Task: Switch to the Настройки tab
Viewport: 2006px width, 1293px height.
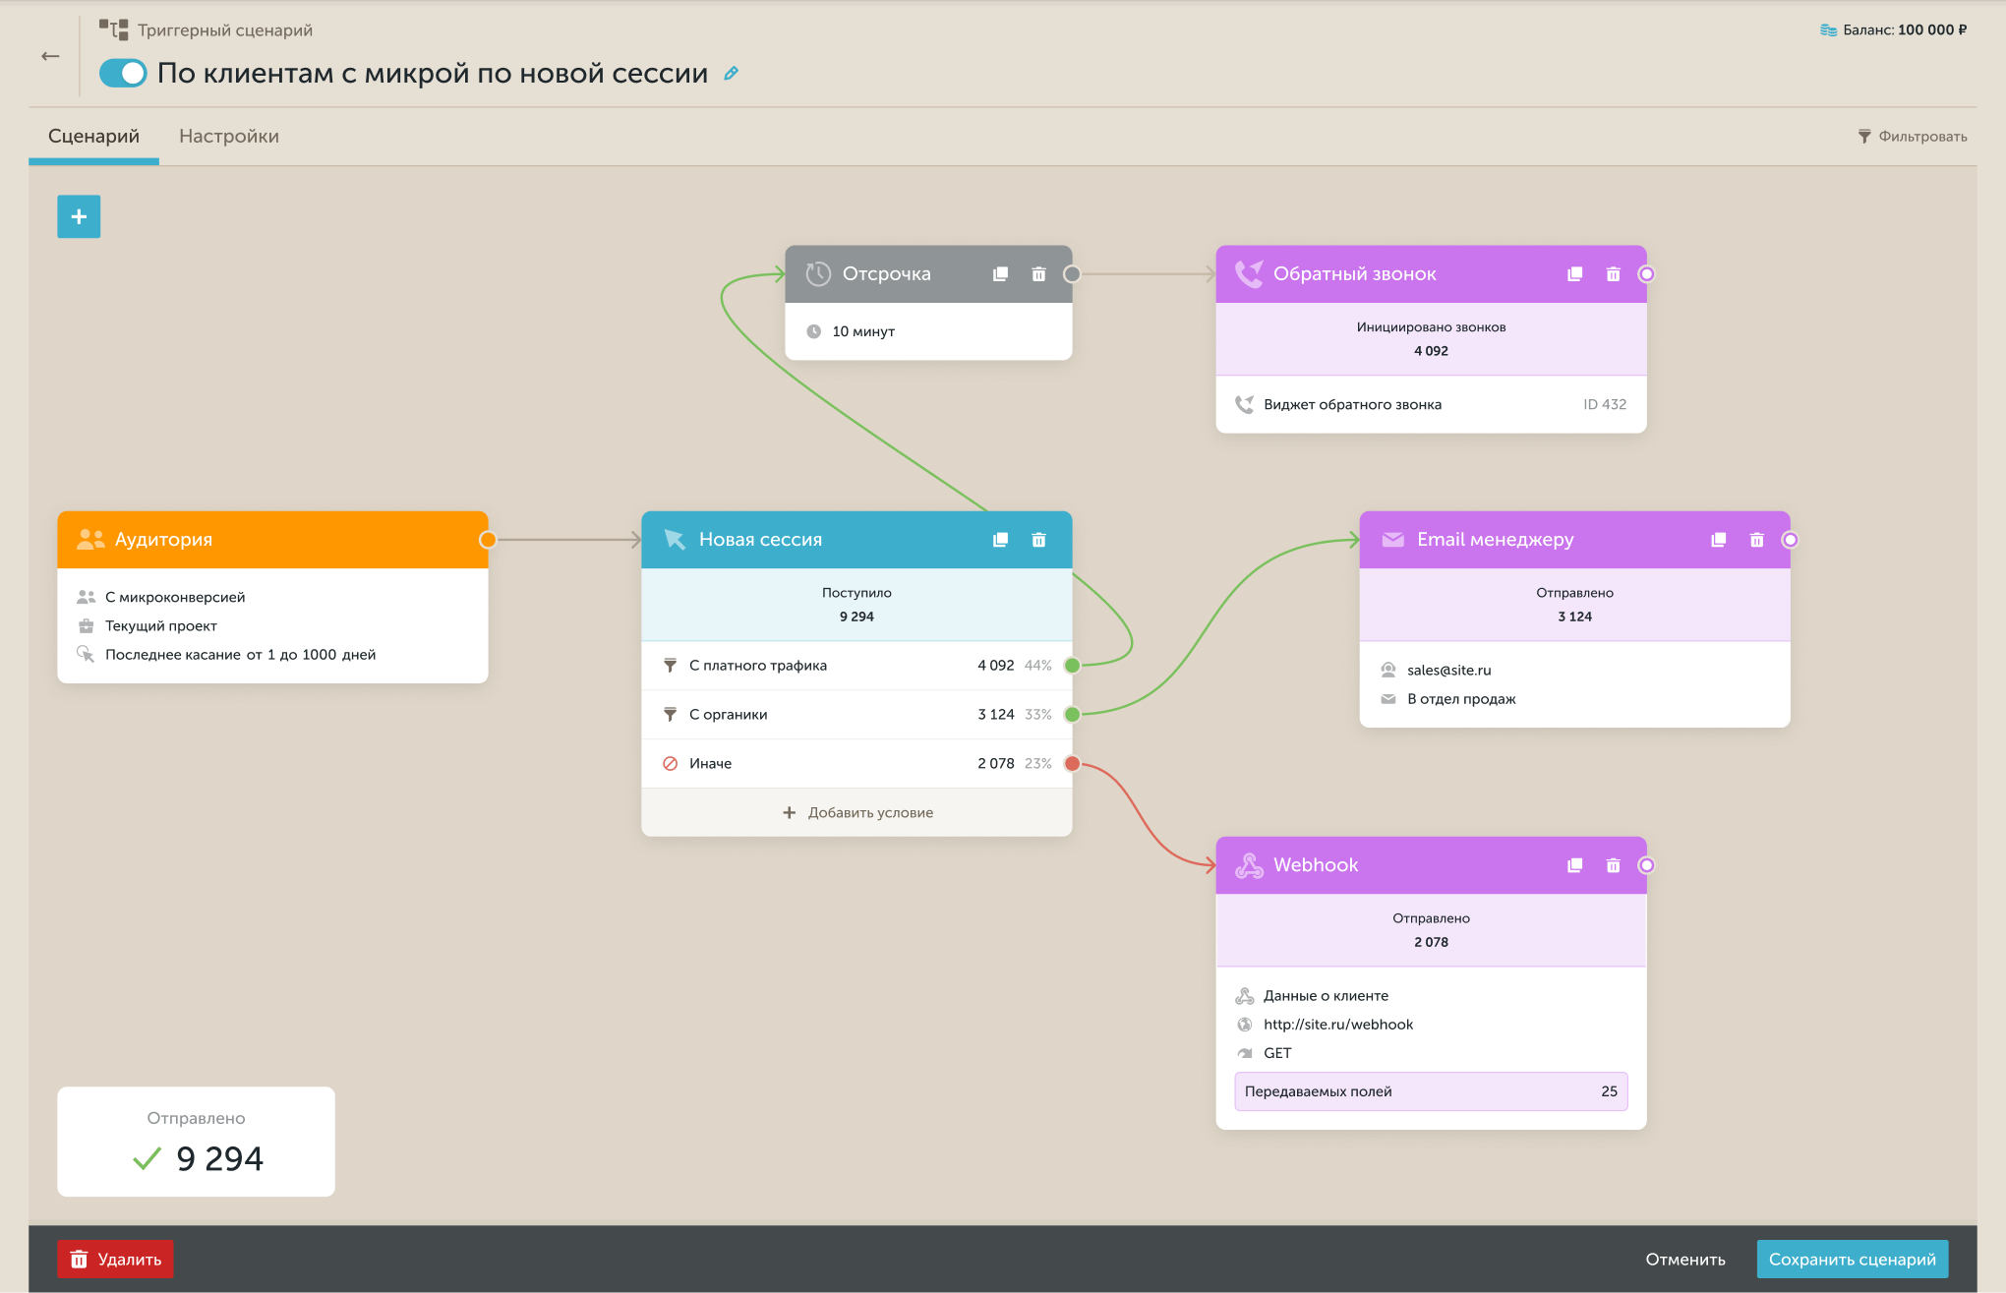Action: [x=229, y=136]
